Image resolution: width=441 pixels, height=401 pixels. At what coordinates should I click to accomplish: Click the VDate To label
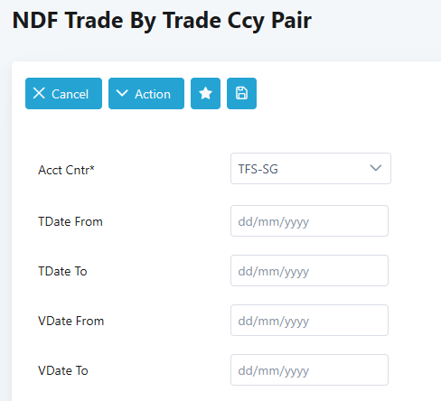pos(63,370)
